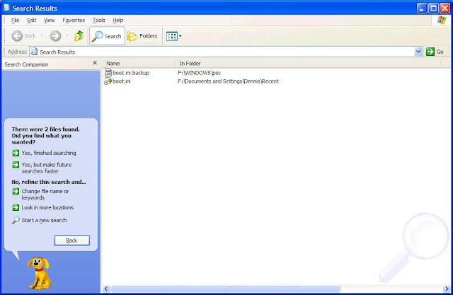
Task: Toggle the Search companion toolbar button
Action: (x=107, y=36)
